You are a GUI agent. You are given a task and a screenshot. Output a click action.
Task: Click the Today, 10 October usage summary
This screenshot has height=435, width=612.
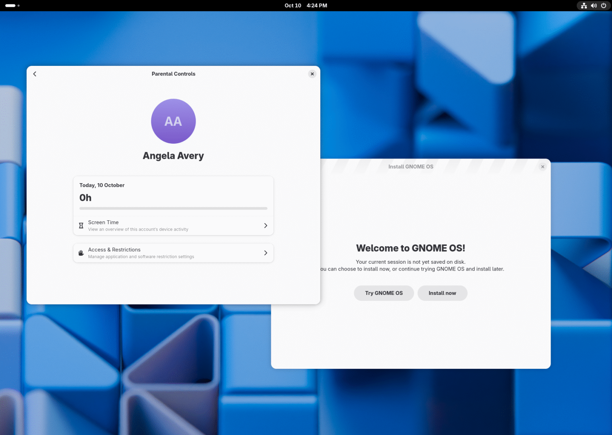tap(102, 185)
